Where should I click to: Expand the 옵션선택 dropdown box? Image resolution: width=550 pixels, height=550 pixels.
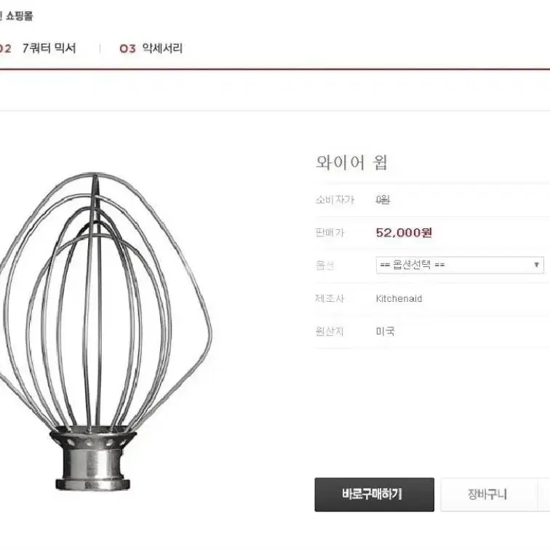460,265
